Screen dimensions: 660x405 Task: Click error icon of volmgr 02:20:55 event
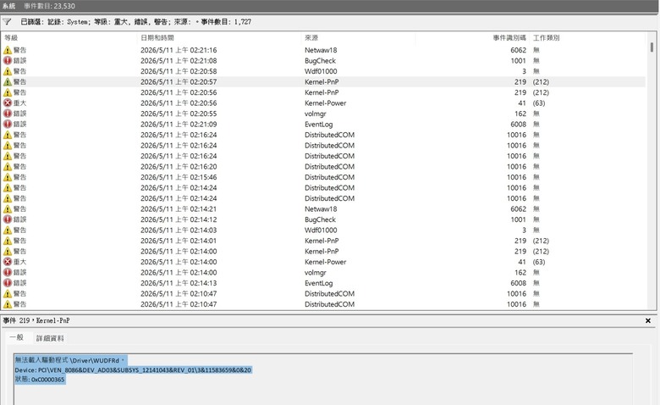(x=8, y=114)
